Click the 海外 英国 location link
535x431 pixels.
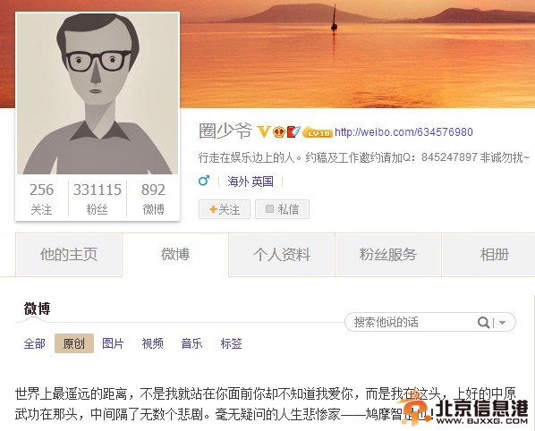pos(251,182)
